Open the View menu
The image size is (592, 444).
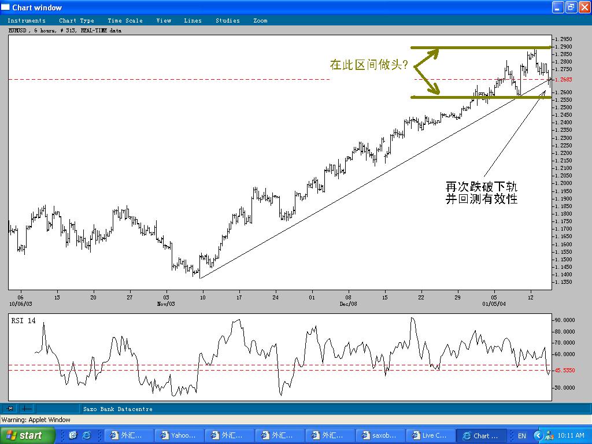164,20
